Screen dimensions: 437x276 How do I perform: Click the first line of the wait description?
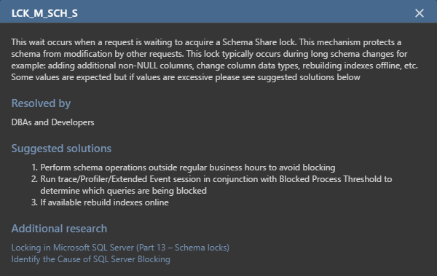[206, 42]
